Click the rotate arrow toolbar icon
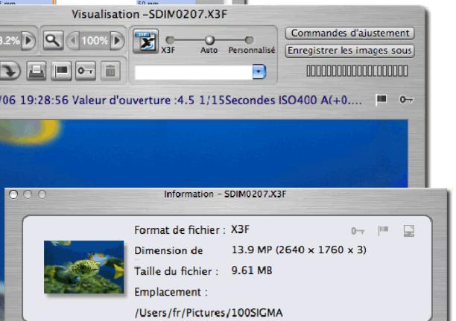The image size is (456, 321). click(x=10, y=71)
